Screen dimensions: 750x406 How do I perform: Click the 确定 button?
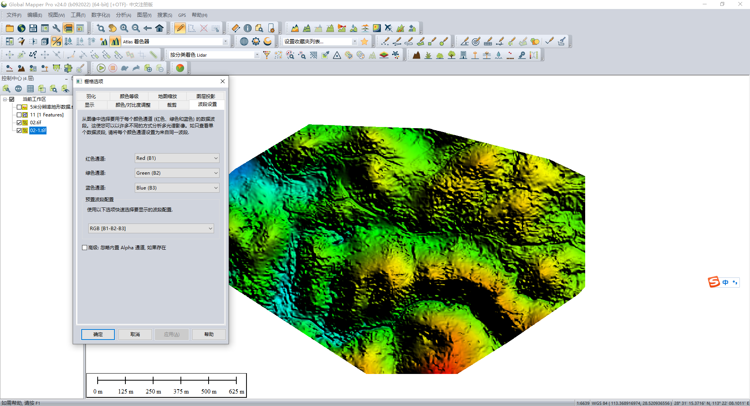[98, 334]
